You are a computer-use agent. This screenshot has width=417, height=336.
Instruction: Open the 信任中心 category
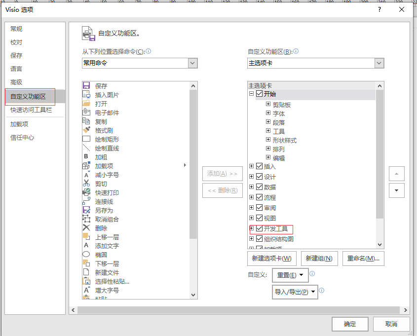(22, 138)
